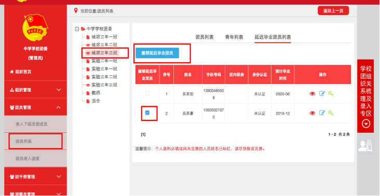Expand the 团干部管理 sidebar menu
Screen dimensions: 380x196
tap(35, 176)
